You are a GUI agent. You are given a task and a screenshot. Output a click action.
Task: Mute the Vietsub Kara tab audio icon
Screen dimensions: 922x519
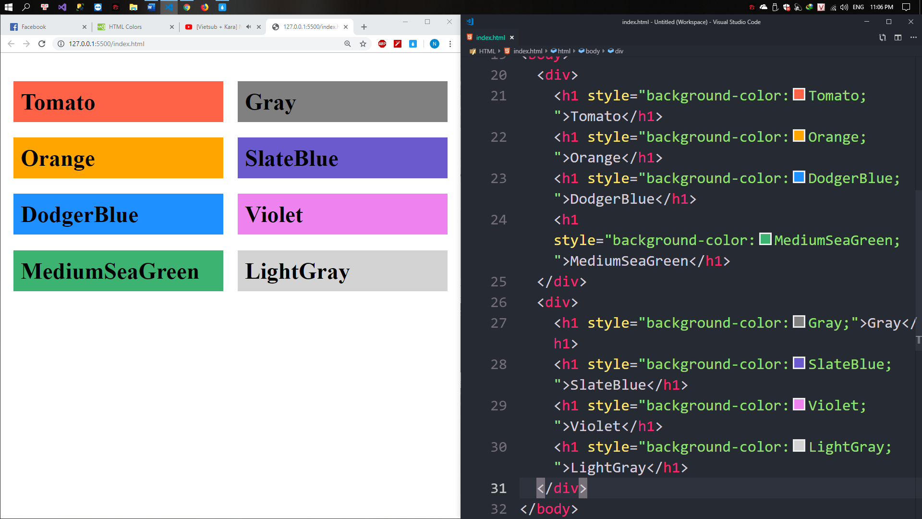coord(248,27)
